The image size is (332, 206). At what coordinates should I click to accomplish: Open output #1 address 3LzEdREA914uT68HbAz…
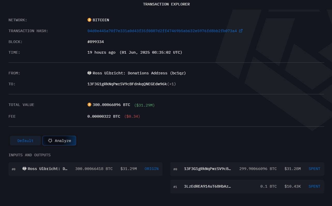click(x=207, y=186)
